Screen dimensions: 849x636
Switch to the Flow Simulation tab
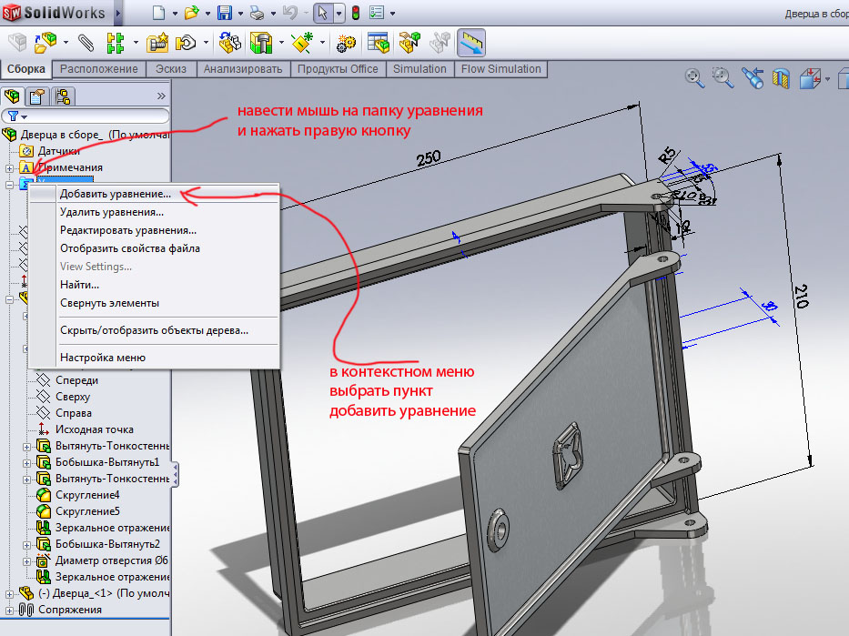coord(500,69)
